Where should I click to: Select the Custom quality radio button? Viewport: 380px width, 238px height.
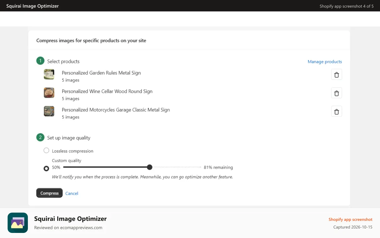(47, 169)
